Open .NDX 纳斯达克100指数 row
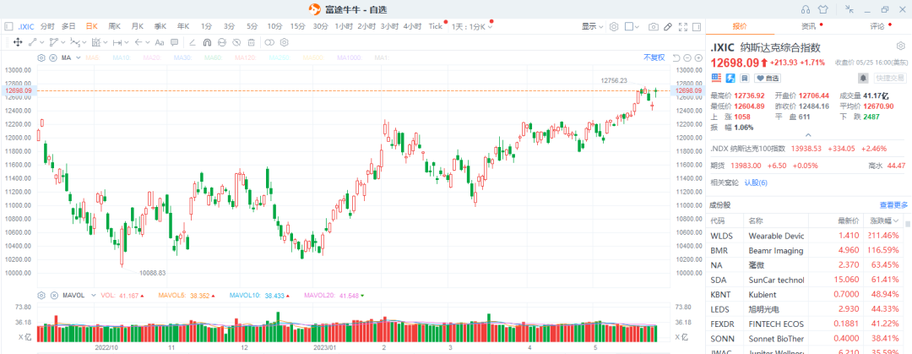This screenshot has height=354, width=912. point(808,149)
